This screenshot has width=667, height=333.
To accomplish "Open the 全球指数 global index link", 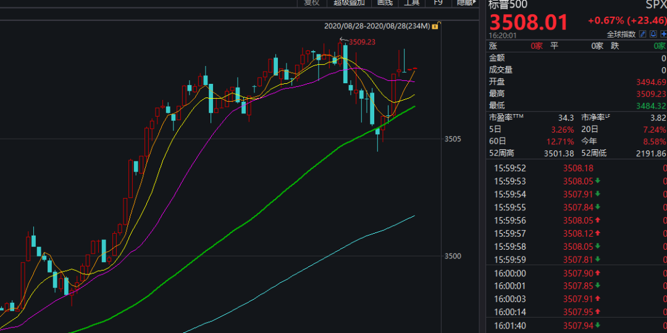I will tap(621, 34).
